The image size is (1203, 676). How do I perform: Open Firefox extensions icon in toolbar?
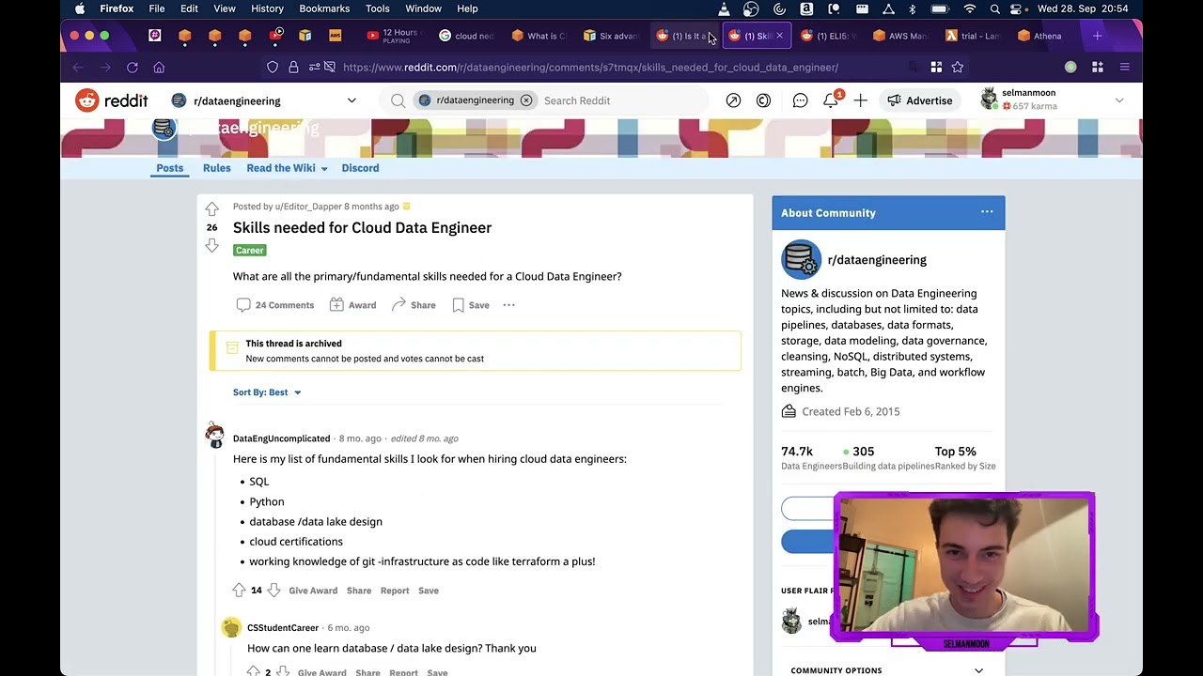tap(1097, 68)
